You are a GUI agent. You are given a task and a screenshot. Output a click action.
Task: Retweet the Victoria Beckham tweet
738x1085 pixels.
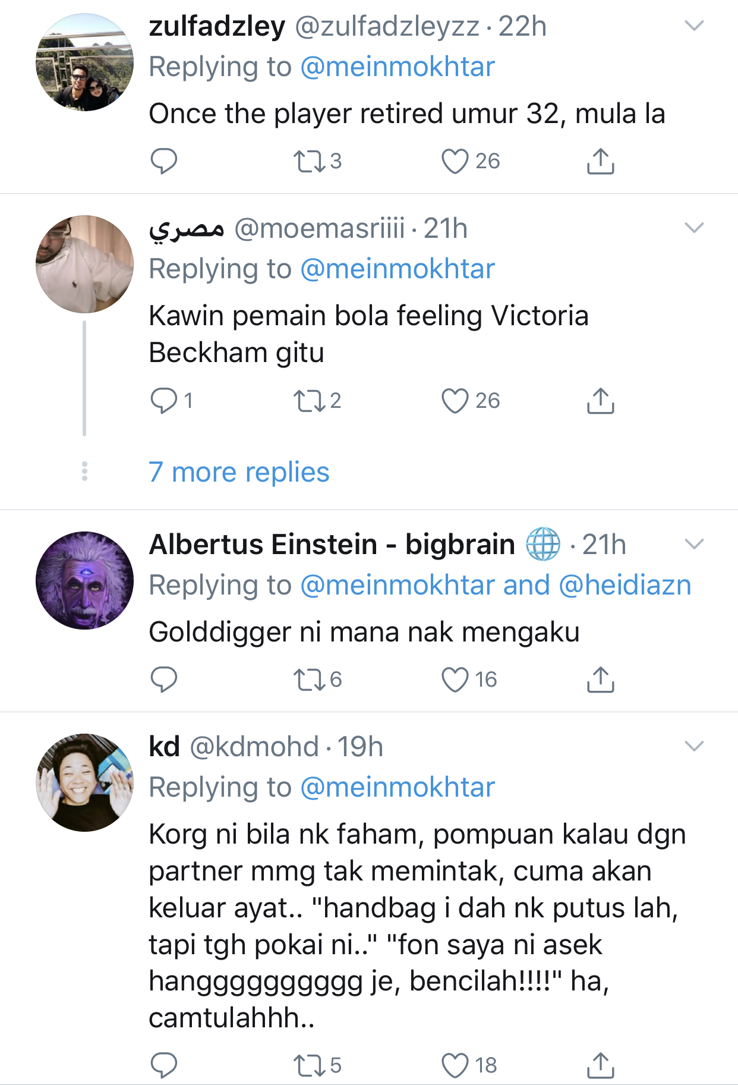click(x=309, y=401)
